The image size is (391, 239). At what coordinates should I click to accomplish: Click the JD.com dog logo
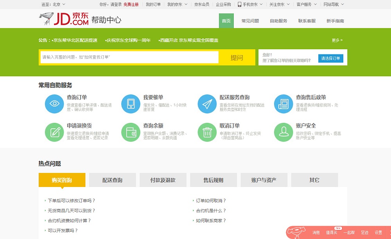[x=47, y=19]
